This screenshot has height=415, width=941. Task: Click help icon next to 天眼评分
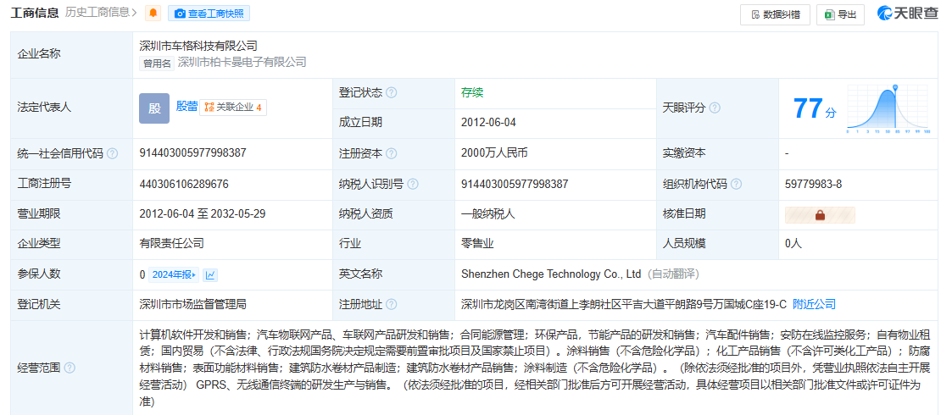click(715, 108)
